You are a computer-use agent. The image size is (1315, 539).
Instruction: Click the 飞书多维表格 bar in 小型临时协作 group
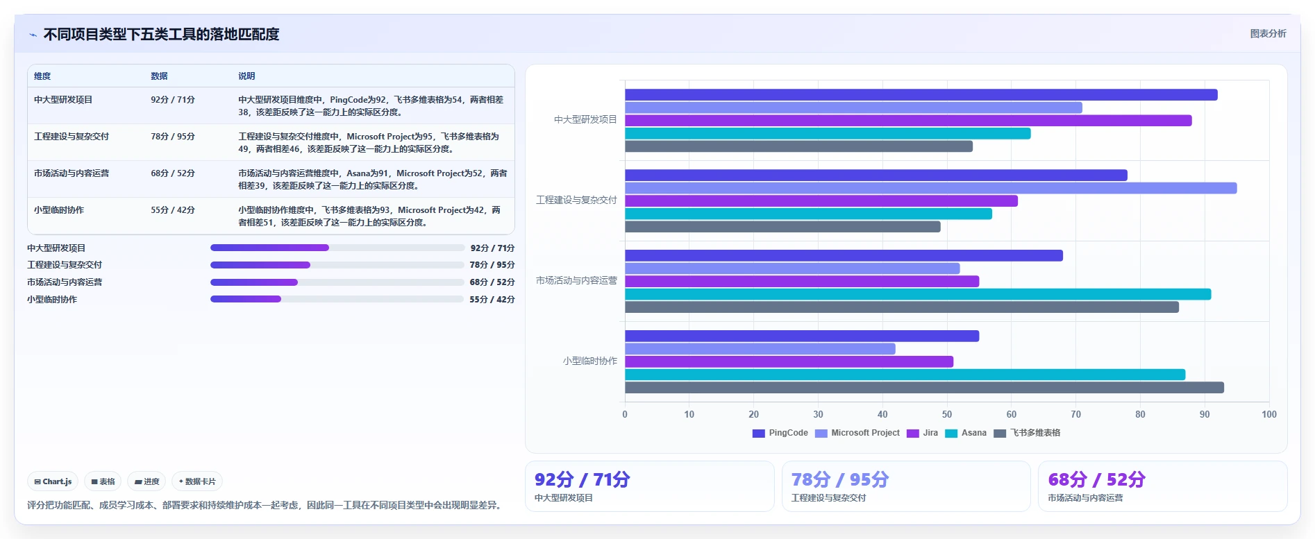click(924, 388)
